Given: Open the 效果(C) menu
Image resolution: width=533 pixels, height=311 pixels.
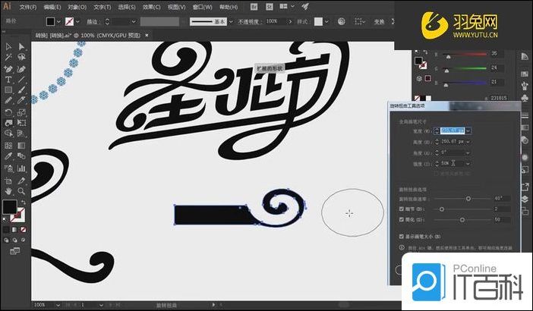Looking at the screenshot, I should point(151,6).
